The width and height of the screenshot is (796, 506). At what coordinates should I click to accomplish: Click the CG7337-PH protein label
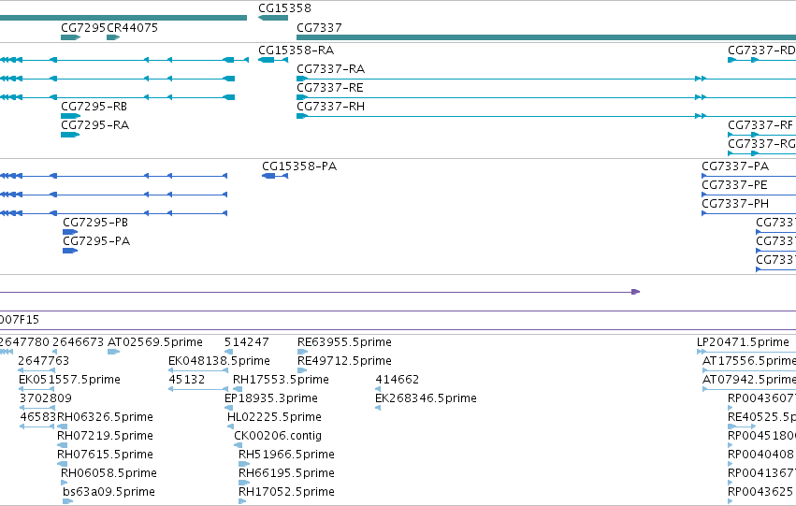[x=735, y=204]
